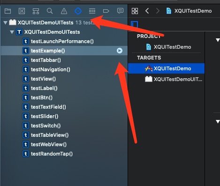Run testExample() with the play button
The width and height of the screenshot is (220, 186).
click(120, 51)
